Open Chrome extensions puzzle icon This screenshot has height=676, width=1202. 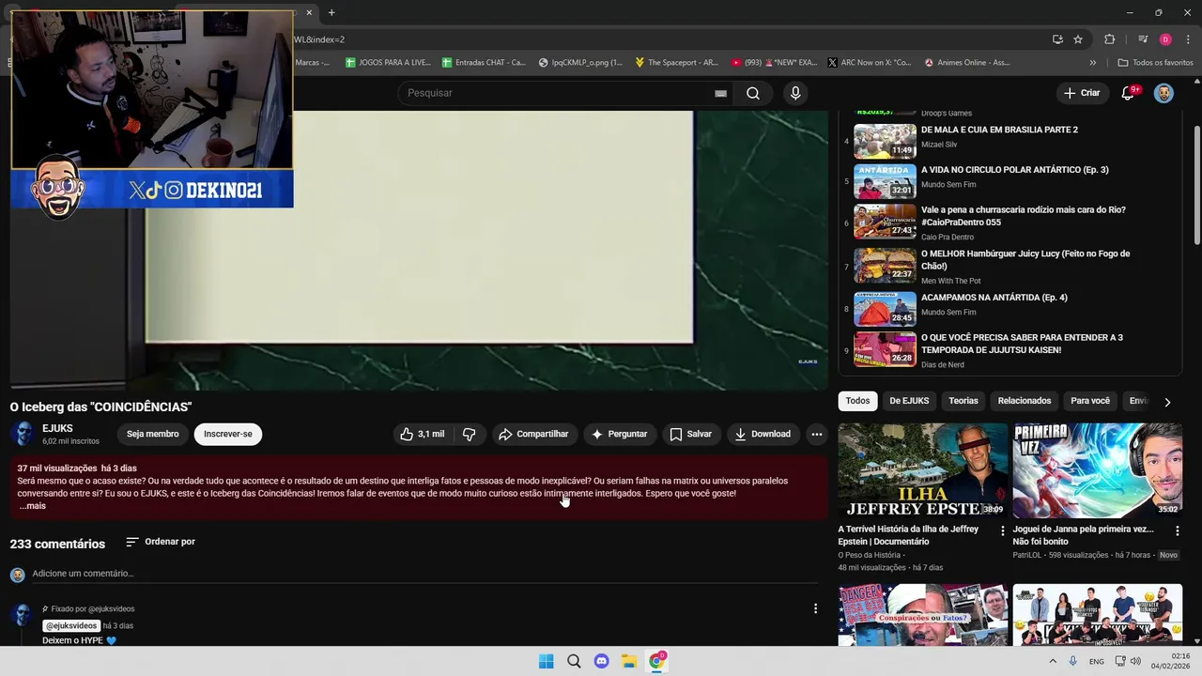1110,39
